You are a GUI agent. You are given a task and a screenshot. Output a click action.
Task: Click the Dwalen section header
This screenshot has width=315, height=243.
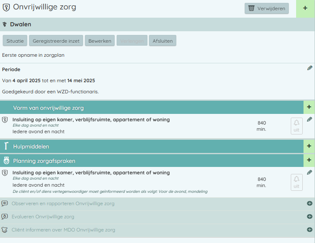(21, 24)
